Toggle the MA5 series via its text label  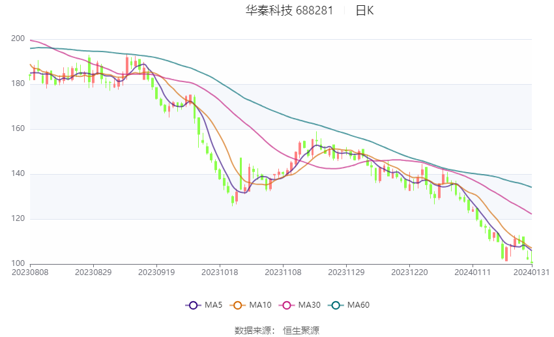(213, 304)
